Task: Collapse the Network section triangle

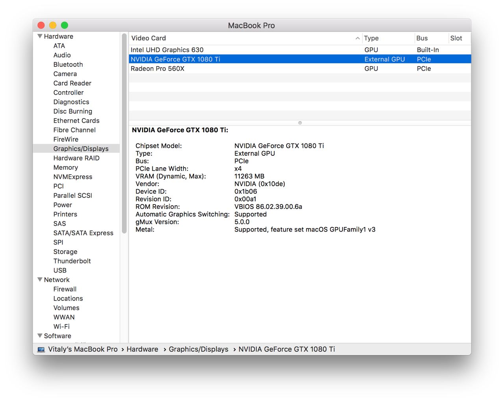Action: tap(40, 280)
